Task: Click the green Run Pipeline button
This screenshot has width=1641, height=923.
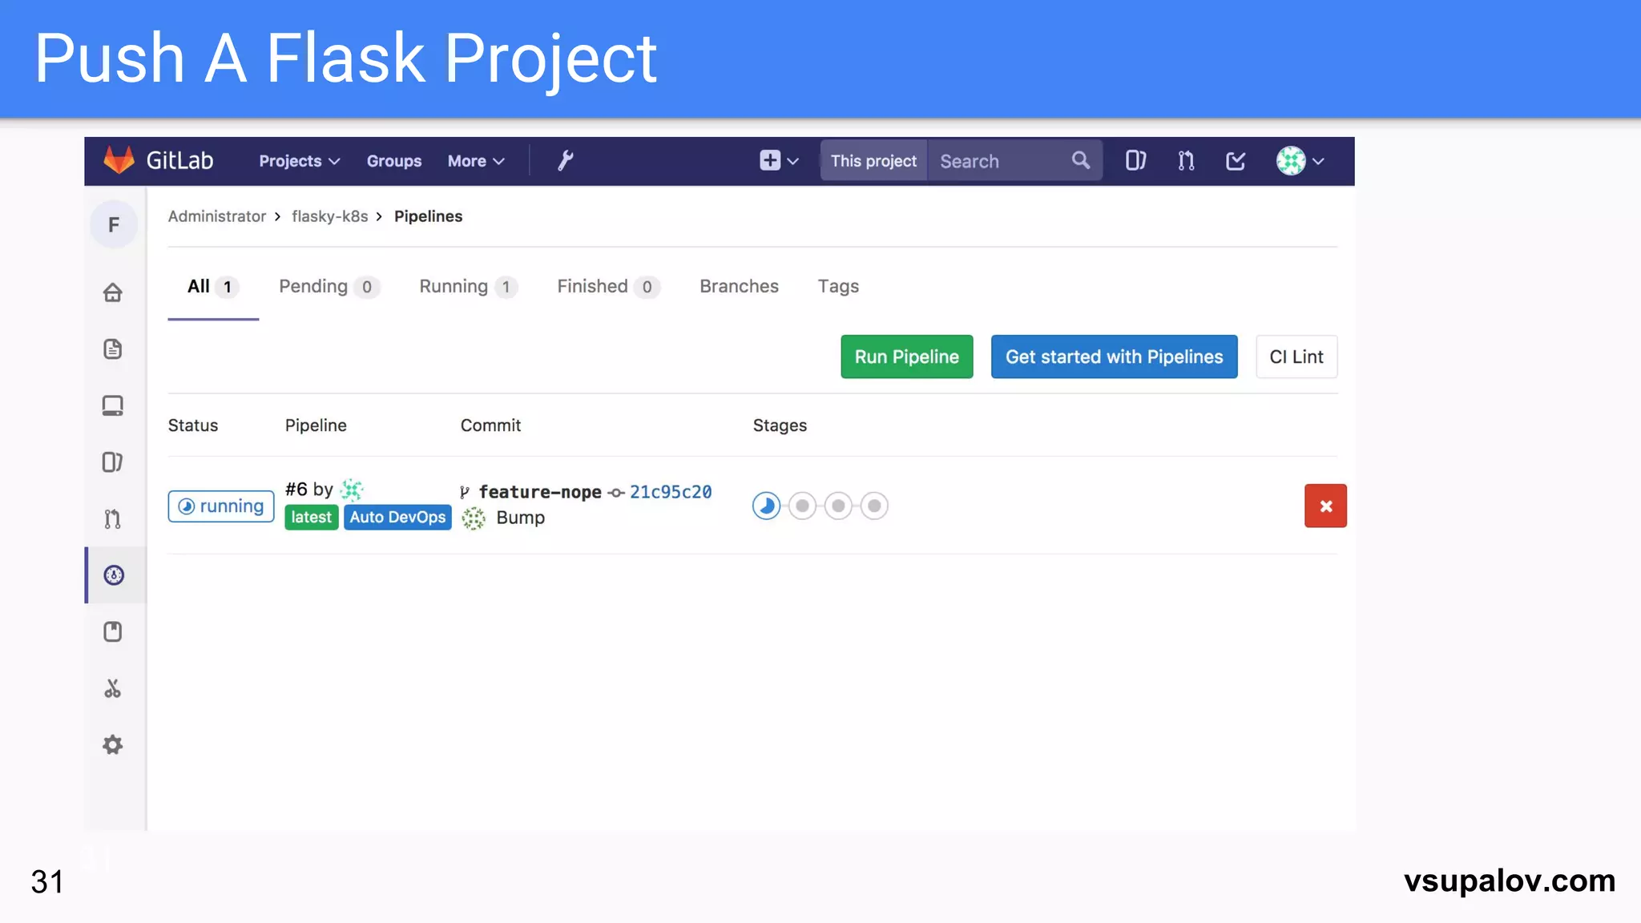Action: [x=906, y=357]
